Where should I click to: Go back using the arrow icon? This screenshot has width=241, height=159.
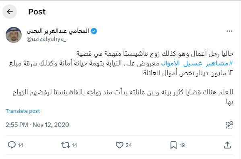pyautogui.click(x=10, y=12)
